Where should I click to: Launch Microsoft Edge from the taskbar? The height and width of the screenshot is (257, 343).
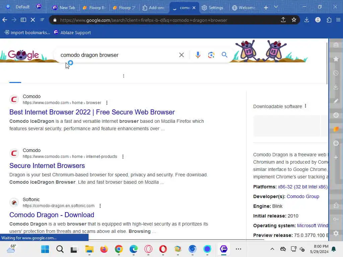(133, 249)
